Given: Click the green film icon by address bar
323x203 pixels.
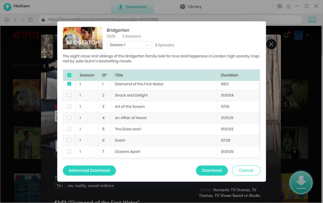Looking at the screenshot, I should coord(312,20).
